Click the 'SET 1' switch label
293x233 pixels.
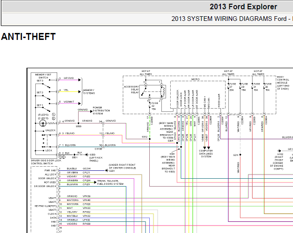click(40, 105)
